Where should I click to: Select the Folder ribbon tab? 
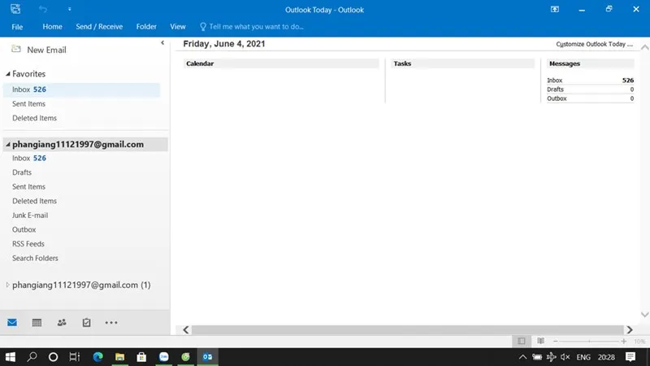click(146, 27)
